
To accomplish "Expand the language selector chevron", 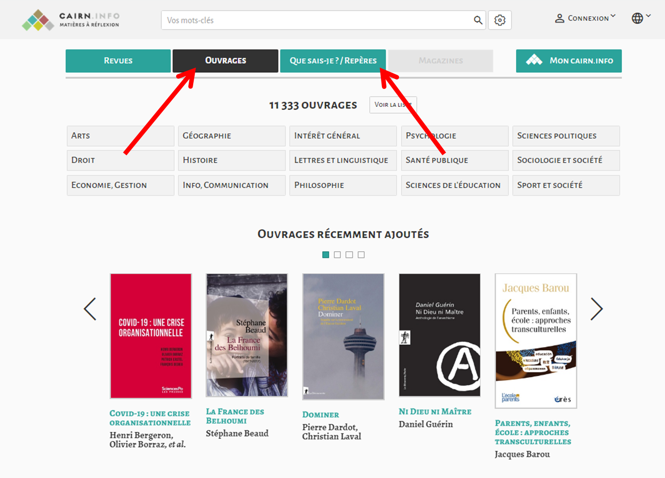I will pyautogui.click(x=648, y=16).
